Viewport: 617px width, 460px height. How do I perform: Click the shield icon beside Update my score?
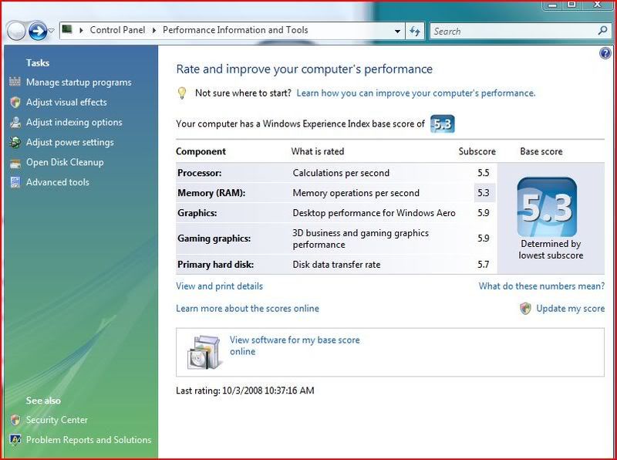pyautogui.click(x=525, y=309)
